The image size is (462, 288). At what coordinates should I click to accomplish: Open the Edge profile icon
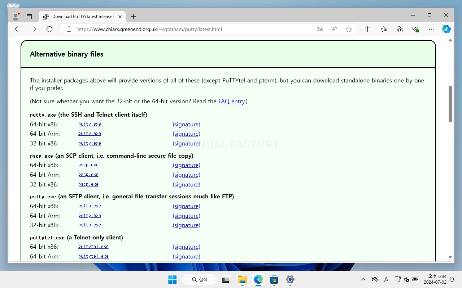tap(16, 16)
